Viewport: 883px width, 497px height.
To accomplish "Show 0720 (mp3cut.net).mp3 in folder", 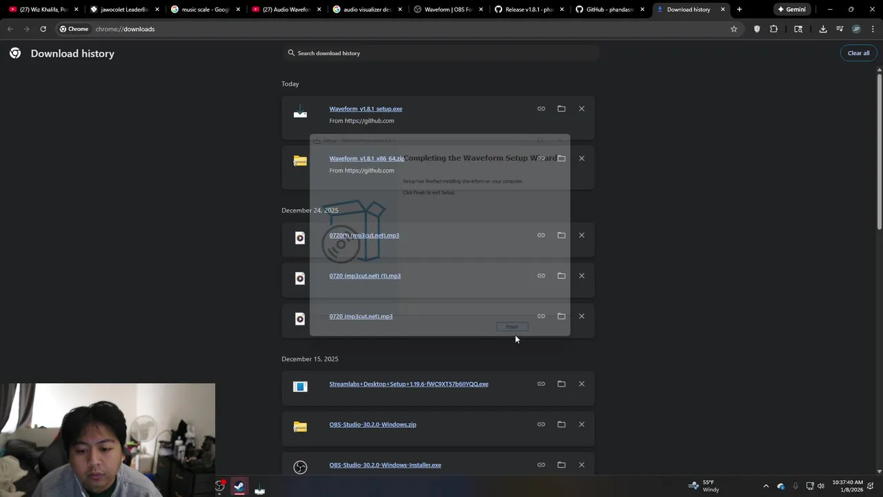I will 562,316.
